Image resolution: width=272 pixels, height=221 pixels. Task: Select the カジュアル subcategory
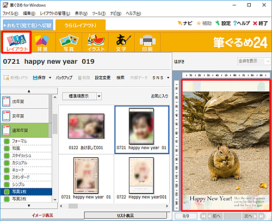(26, 163)
